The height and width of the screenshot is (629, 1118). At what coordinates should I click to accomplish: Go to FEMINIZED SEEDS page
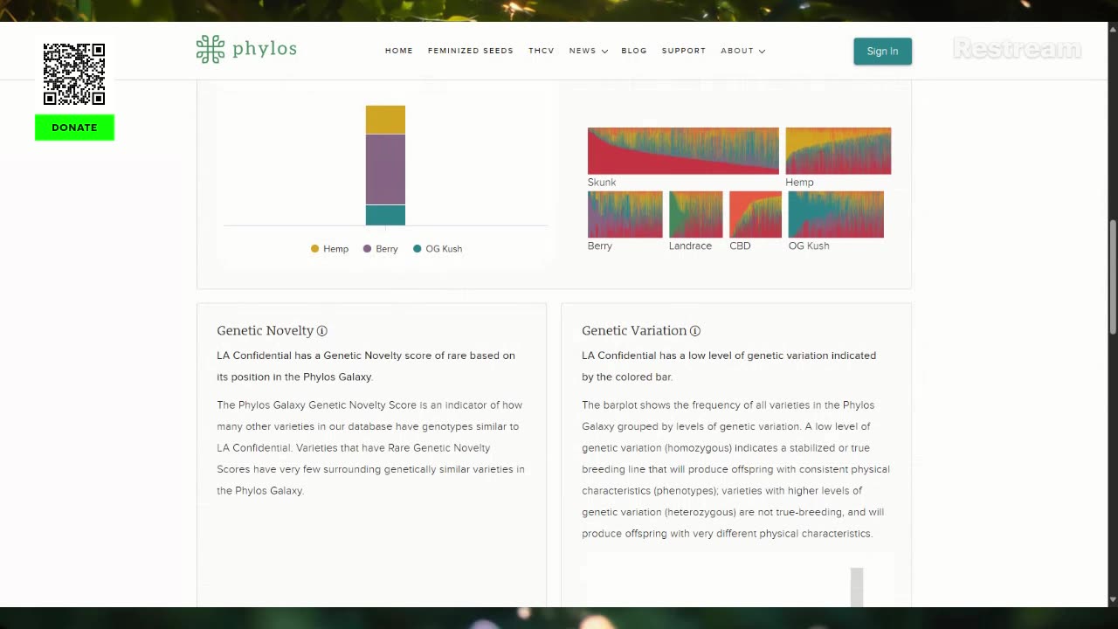(471, 51)
